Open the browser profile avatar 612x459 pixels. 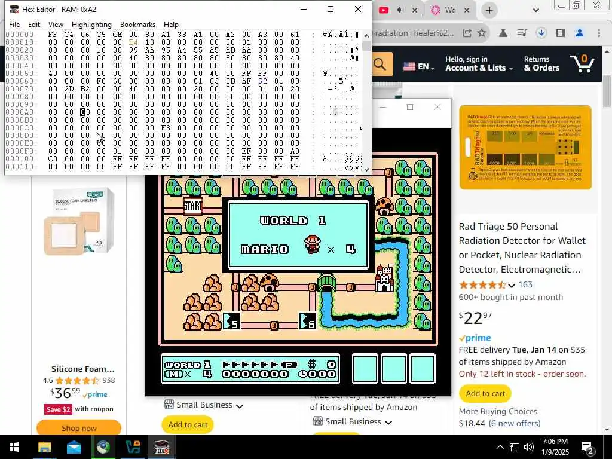580,33
